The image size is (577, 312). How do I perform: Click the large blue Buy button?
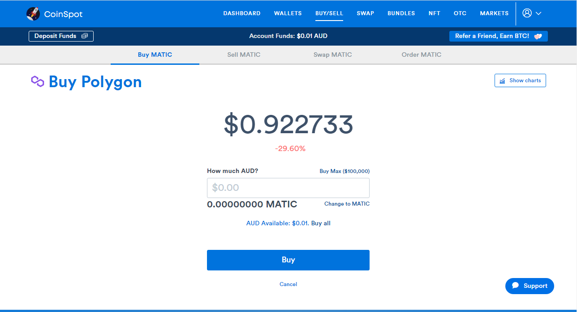(x=288, y=260)
